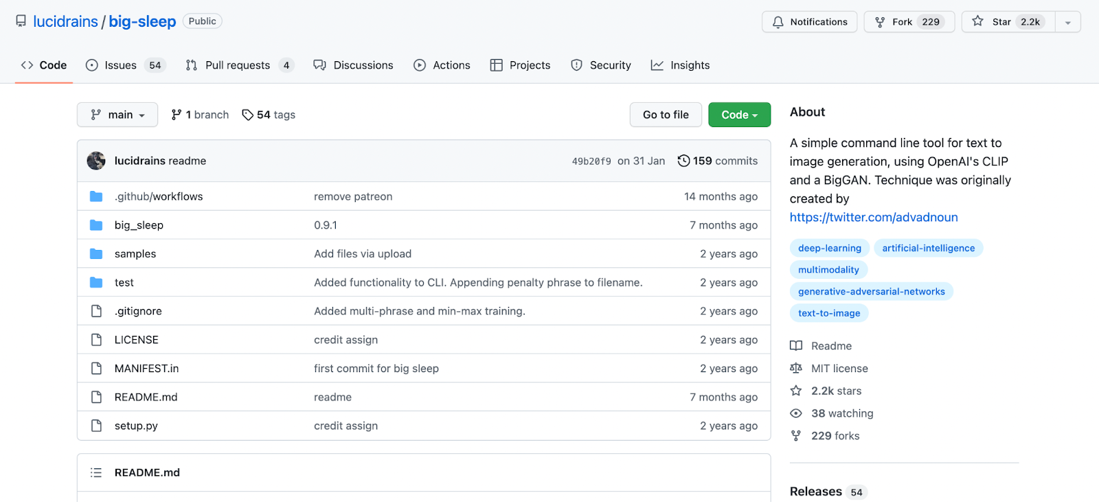Image resolution: width=1099 pixels, height=502 pixels.
Task: Open the Insights tab
Action: coord(681,65)
